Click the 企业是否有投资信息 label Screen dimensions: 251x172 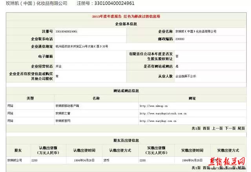tap(31, 76)
